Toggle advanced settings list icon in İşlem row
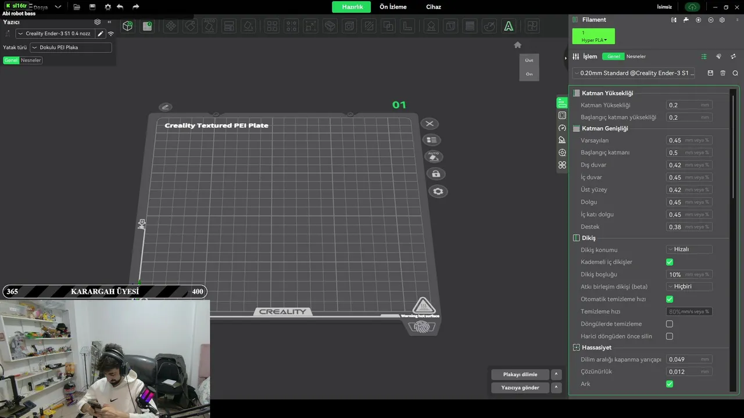Image resolution: width=744 pixels, height=418 pixels. point(704,56)
